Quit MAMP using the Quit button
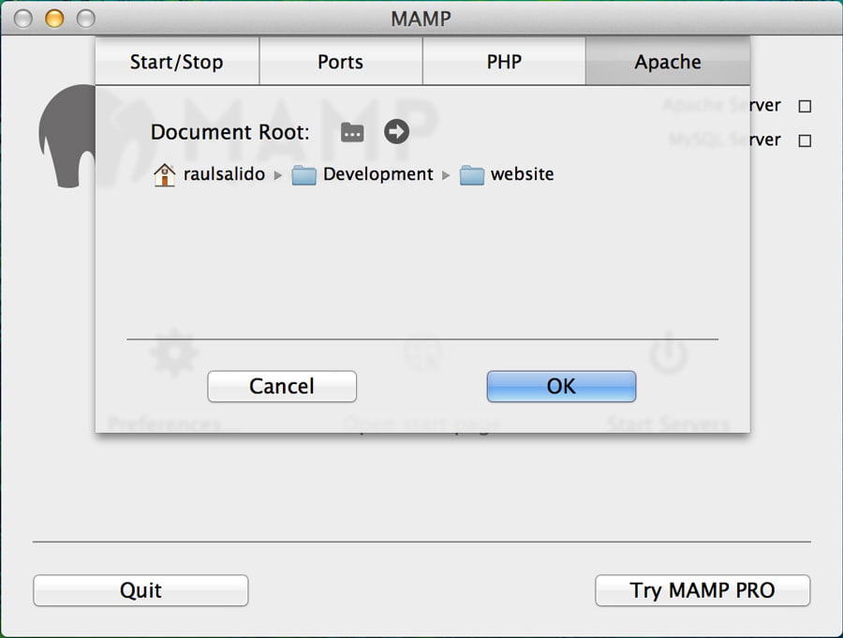 click(x=140, y=590)
